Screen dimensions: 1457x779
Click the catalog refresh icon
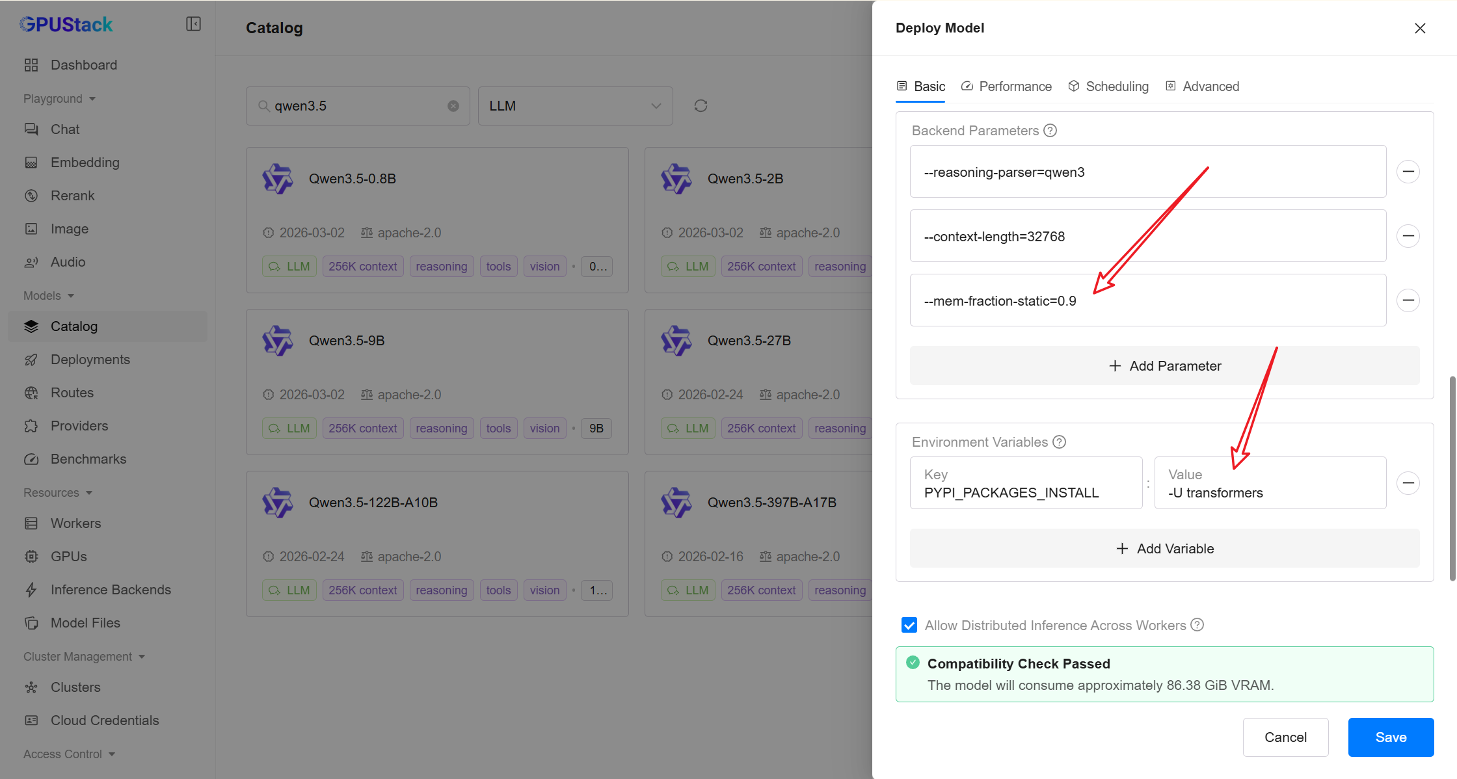tap(701, 106)
